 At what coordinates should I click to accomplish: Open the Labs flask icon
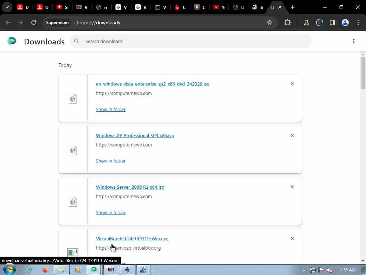(306, 23)
